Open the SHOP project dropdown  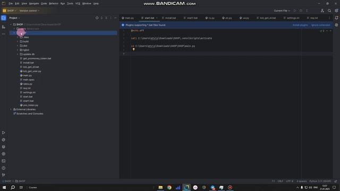pos(10,11)
